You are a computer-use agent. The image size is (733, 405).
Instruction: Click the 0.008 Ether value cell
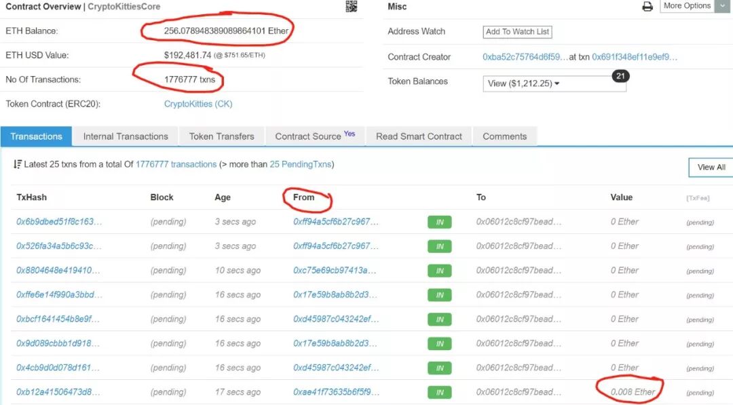click(633, 392)
